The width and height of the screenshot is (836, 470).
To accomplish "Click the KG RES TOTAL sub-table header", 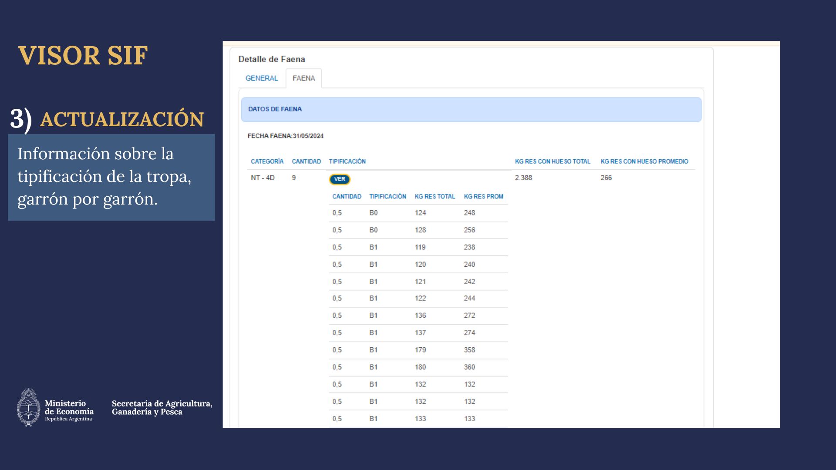I will [435, 197].
